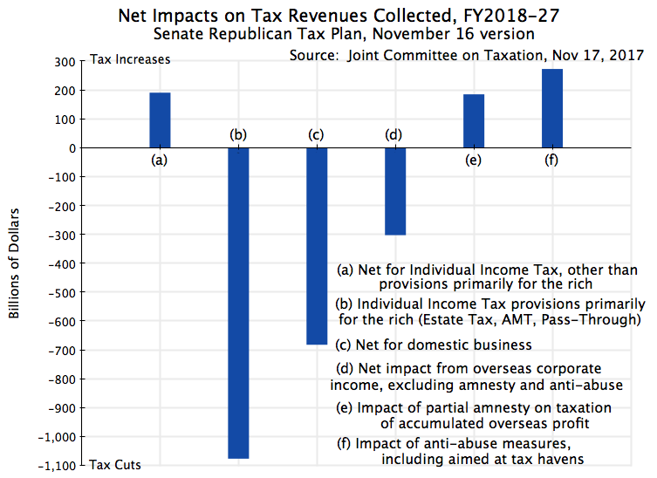The width and height of the screenshot is (657, 478).
Task: Click legend entry (b) Individual Income Tax provisions
Action: 489,311
